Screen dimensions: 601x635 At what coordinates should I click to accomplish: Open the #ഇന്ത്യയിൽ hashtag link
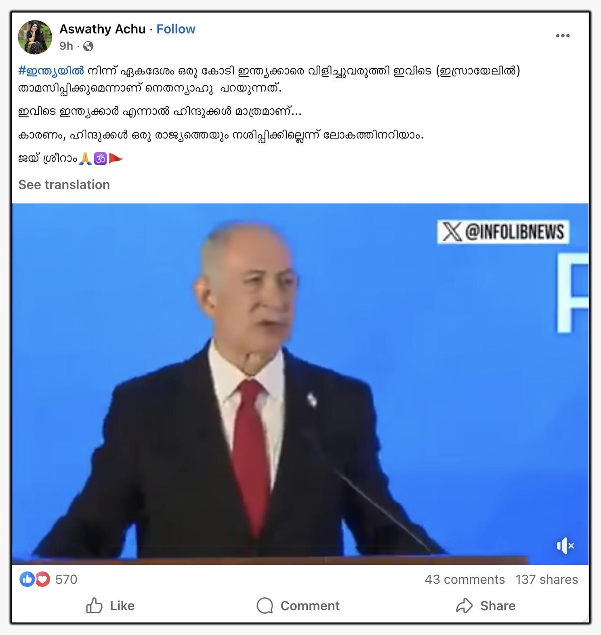point(51,71)
